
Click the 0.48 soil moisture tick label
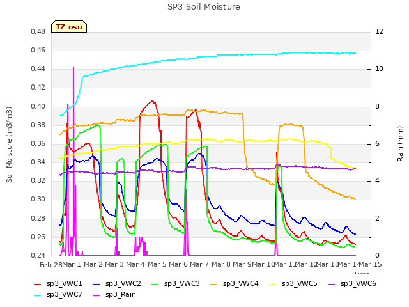tap(38, 31)
